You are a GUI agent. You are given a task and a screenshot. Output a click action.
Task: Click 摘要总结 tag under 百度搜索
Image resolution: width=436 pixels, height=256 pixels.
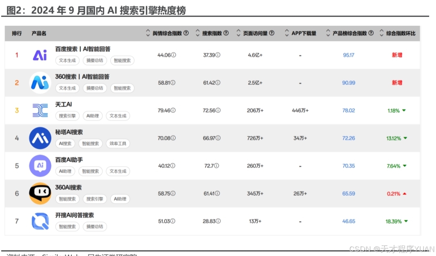[95, 61]
